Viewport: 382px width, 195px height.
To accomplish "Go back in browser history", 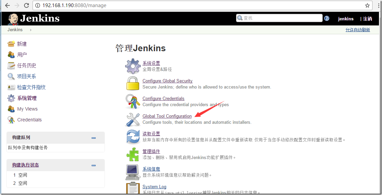I will click(7, 5).
